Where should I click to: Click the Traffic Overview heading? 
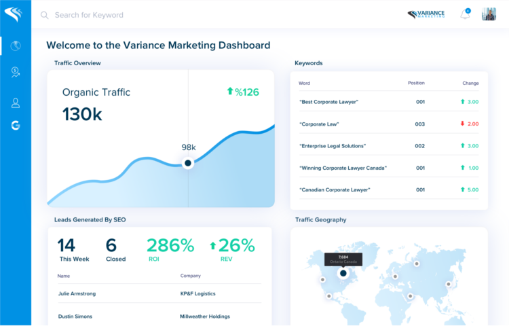(77, 63)
